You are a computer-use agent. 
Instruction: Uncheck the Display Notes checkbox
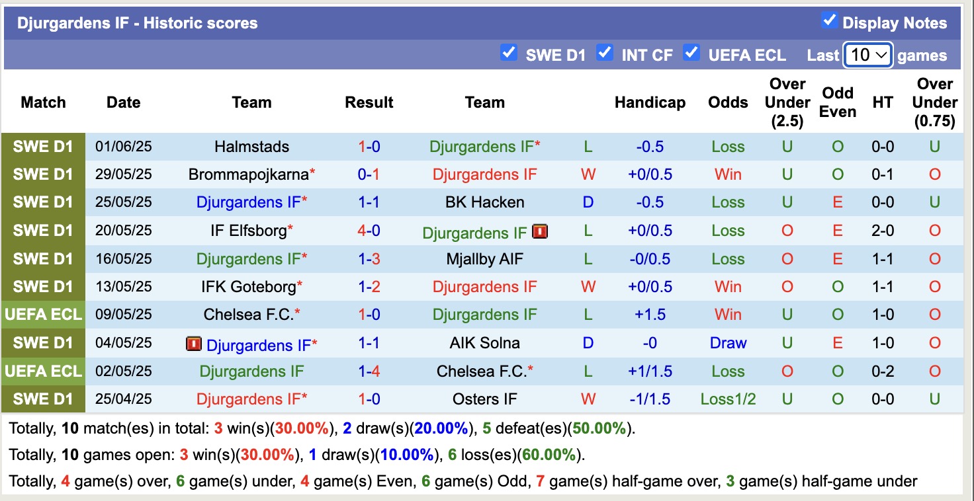click(x=828, y=20)
